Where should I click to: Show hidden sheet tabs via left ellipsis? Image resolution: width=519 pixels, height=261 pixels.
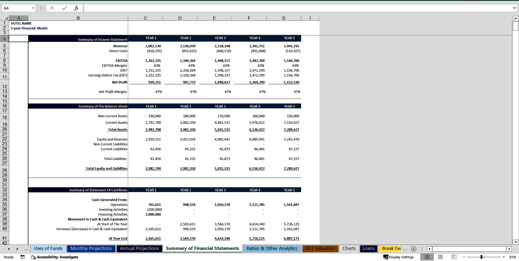point(26,249)
